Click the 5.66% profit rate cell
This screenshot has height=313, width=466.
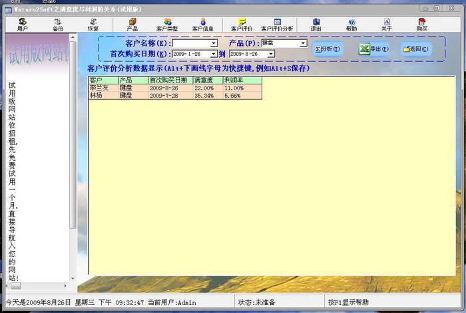click(x=242, y=95)
